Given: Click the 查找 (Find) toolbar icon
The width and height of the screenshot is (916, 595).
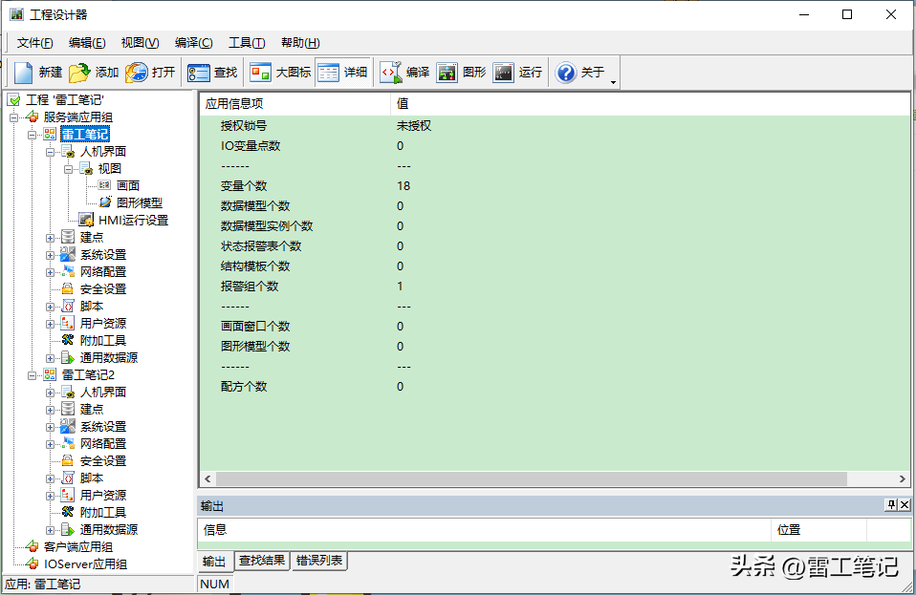Looking at the screenshot, I should pyautogui.click(x=199, y=73).
